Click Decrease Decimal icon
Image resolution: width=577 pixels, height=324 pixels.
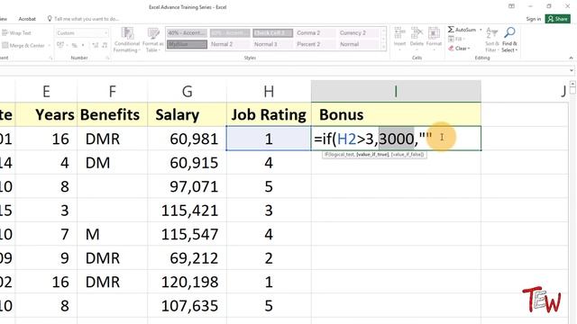pyautogui.click(x=105, y=45)
